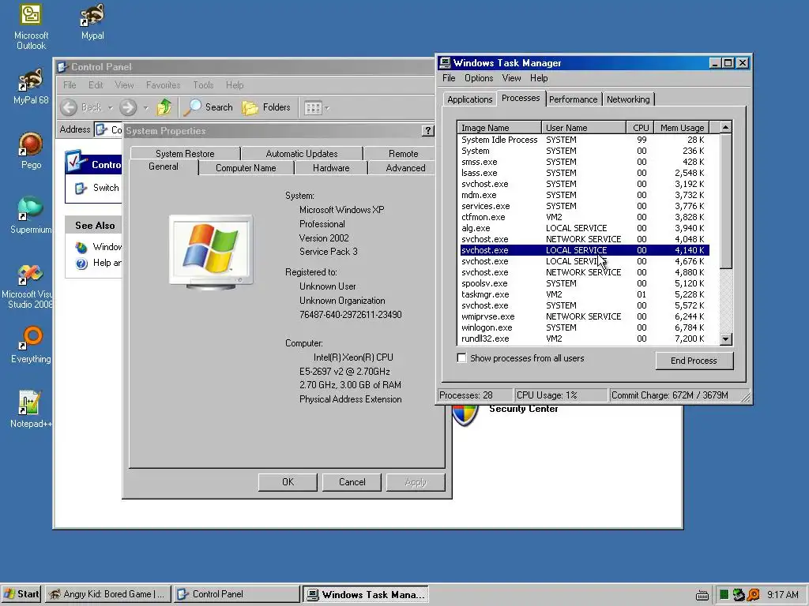
Task: Select the System Idle Process row
Action: (x=584, y=140)
